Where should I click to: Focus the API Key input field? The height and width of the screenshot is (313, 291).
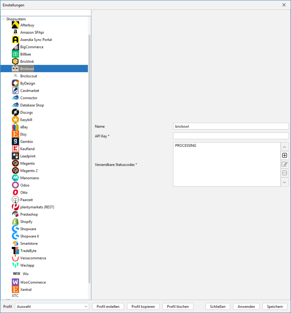[x=231, y=136]
